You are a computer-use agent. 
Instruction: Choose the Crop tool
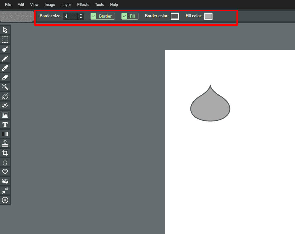(x=5, y=153)
